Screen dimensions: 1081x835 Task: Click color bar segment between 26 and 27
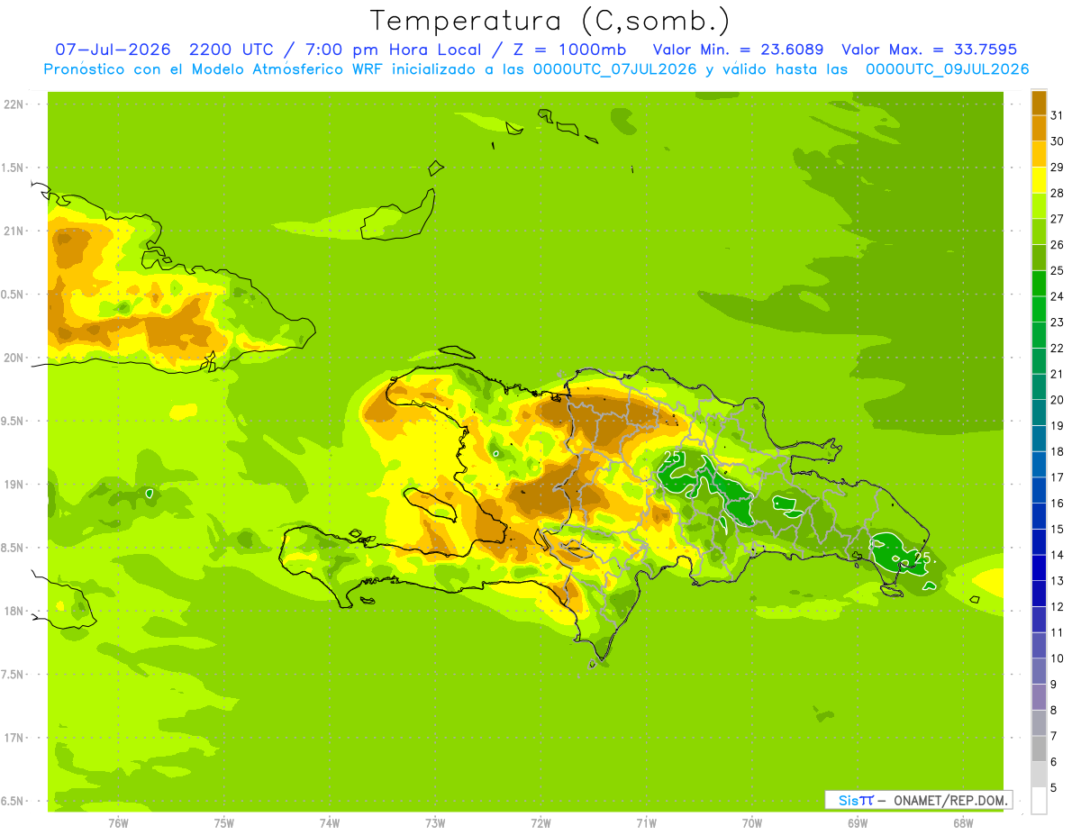click(x=1039, y=231)
